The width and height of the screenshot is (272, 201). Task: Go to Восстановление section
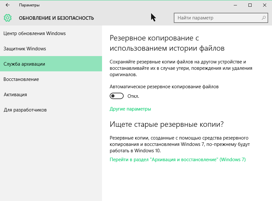[21, 79]
